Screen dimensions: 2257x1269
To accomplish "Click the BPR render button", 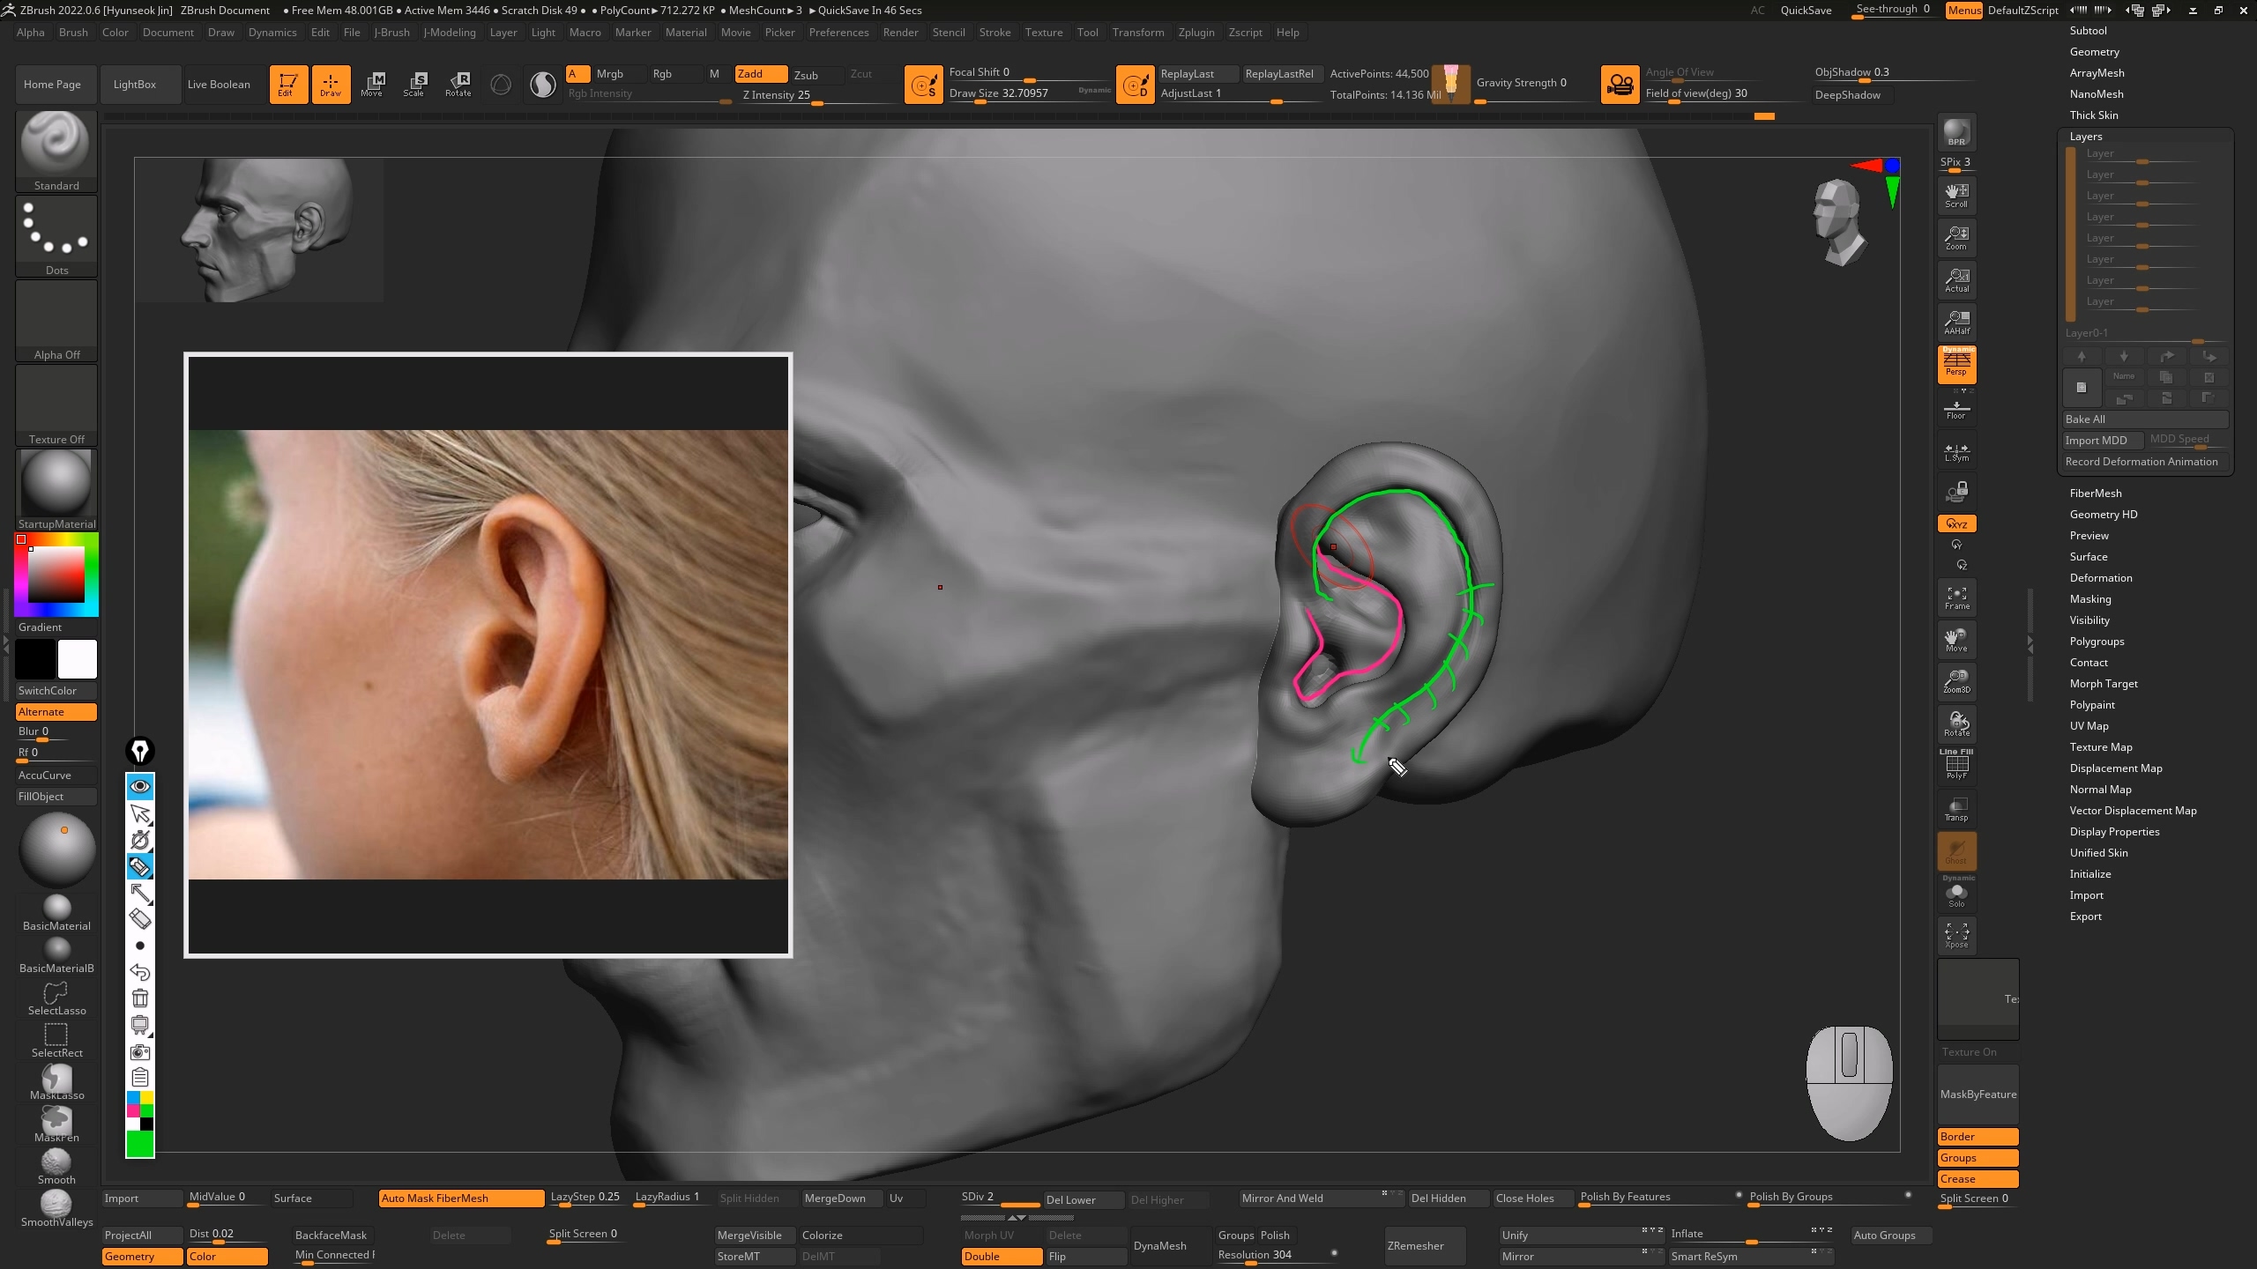I will 1956,132.
